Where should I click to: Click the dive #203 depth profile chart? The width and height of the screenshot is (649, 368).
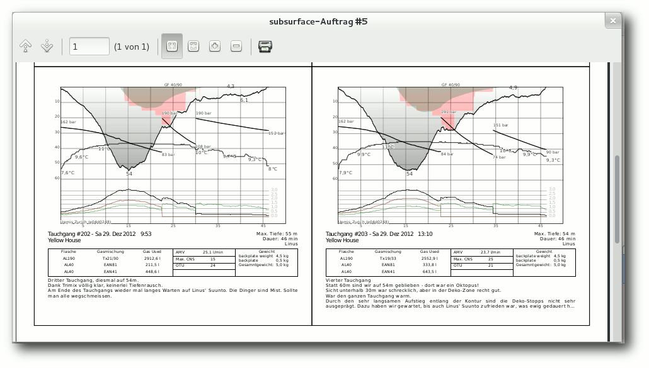tap(451, 155)
